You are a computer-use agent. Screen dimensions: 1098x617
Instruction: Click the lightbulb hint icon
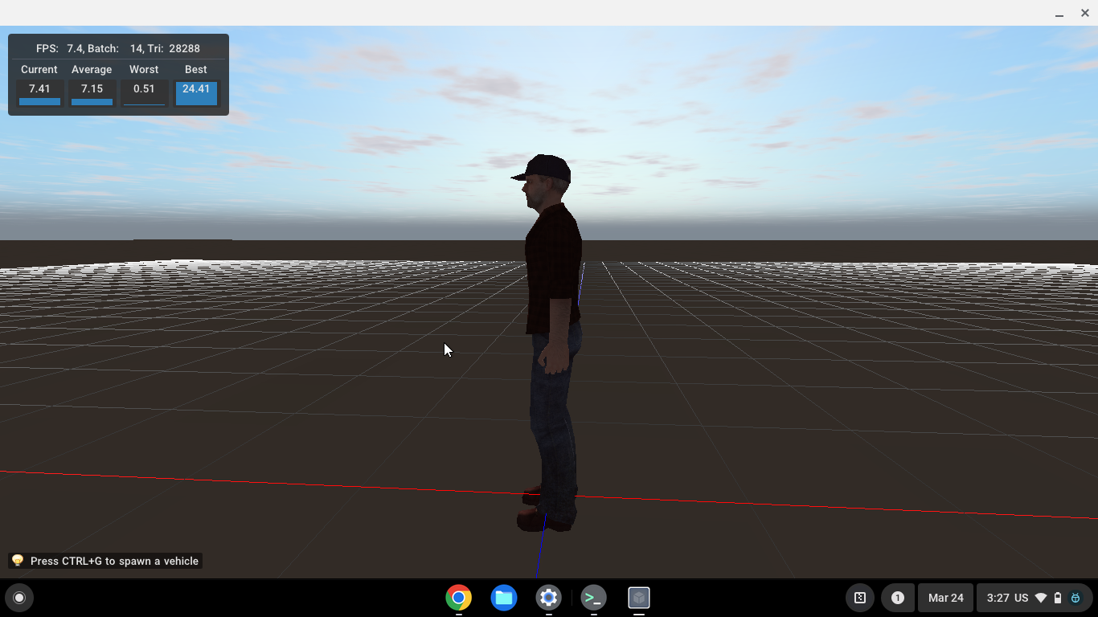pyautogui.click(x=18, y=561)
